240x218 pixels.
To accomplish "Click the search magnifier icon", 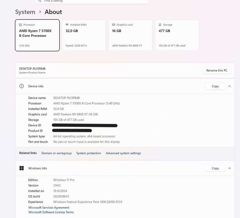I will 40,1.
